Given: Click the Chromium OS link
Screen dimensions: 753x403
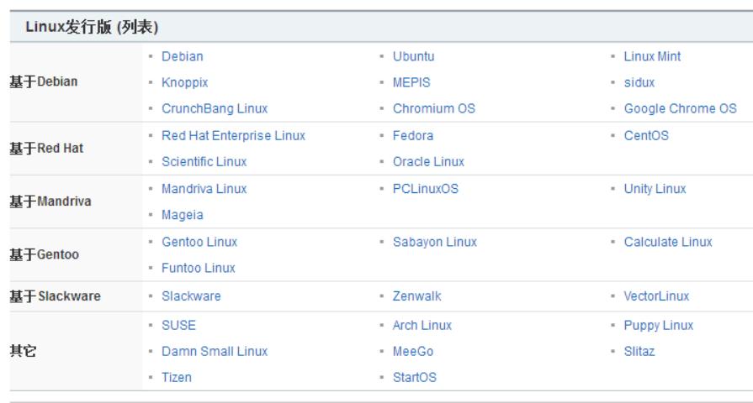Looking at the screenshot, I should coord(433,108).
